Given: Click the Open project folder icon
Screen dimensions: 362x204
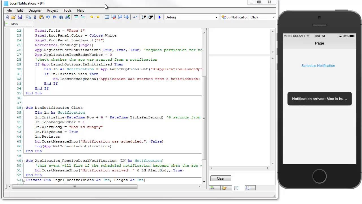Looking at the screenshot, I should [13, 17].
